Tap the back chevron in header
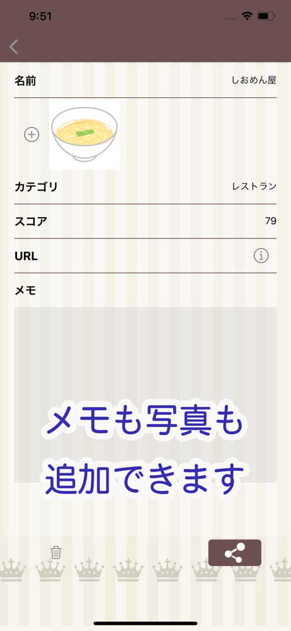 point(14,47)
